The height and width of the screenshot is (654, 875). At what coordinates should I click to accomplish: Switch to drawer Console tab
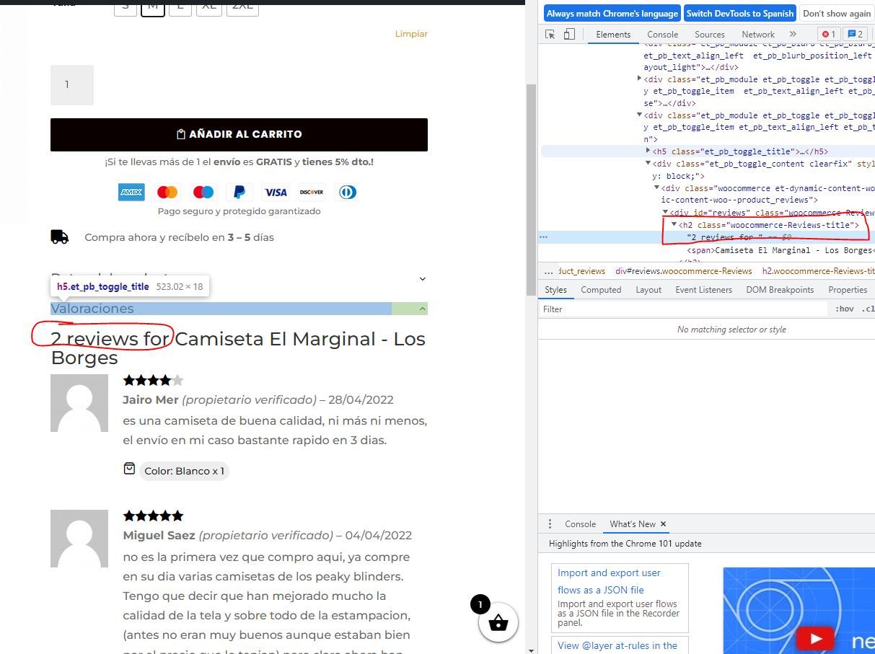point(580,524)
